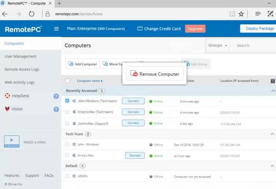
Task: Click the padlock site security icon
Action: pos(47,14)
